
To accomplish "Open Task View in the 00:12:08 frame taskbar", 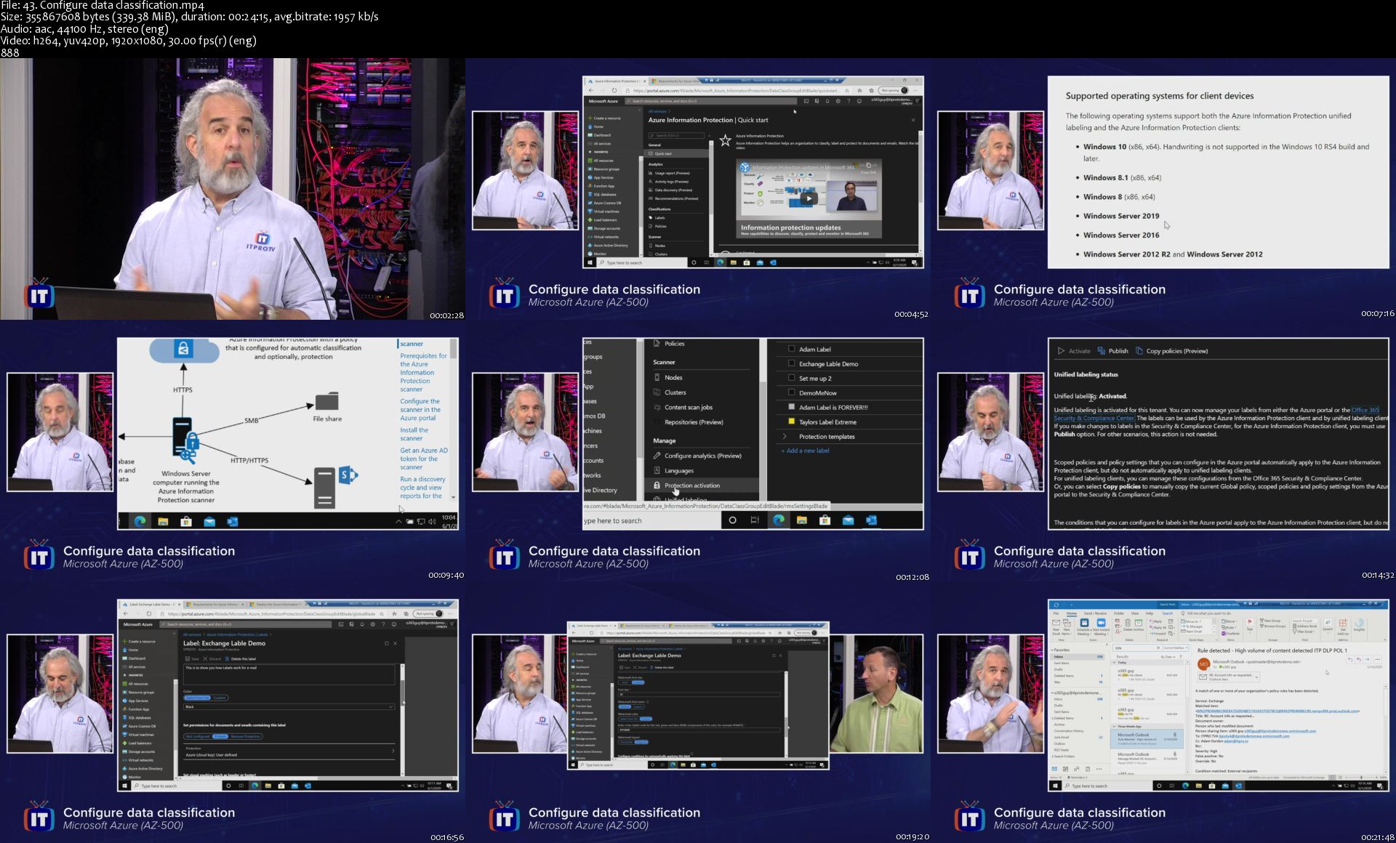I will [x=755, y=520].
